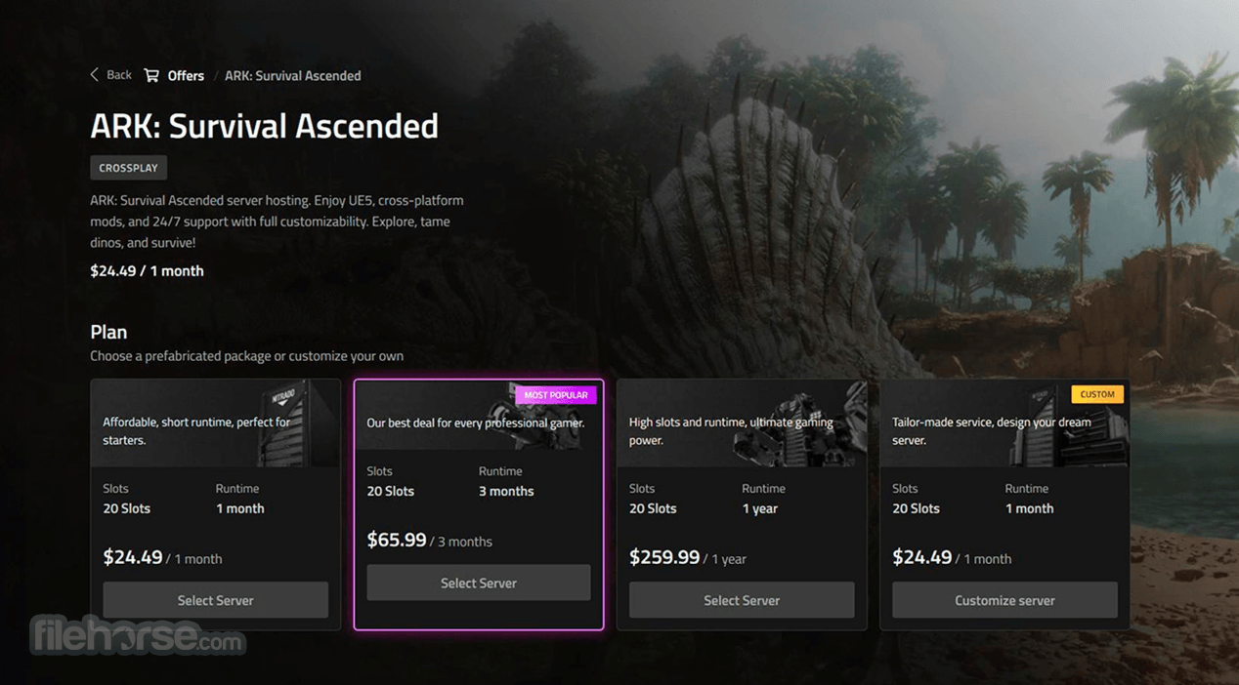Click the $259.99 / 1 year price
This screenshot has height=685, width=1239.
click(688, 557)
